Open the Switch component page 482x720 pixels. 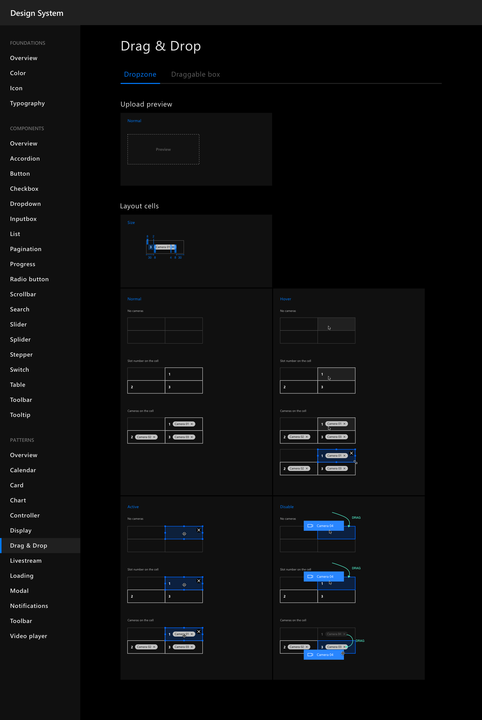pos(19,369)
